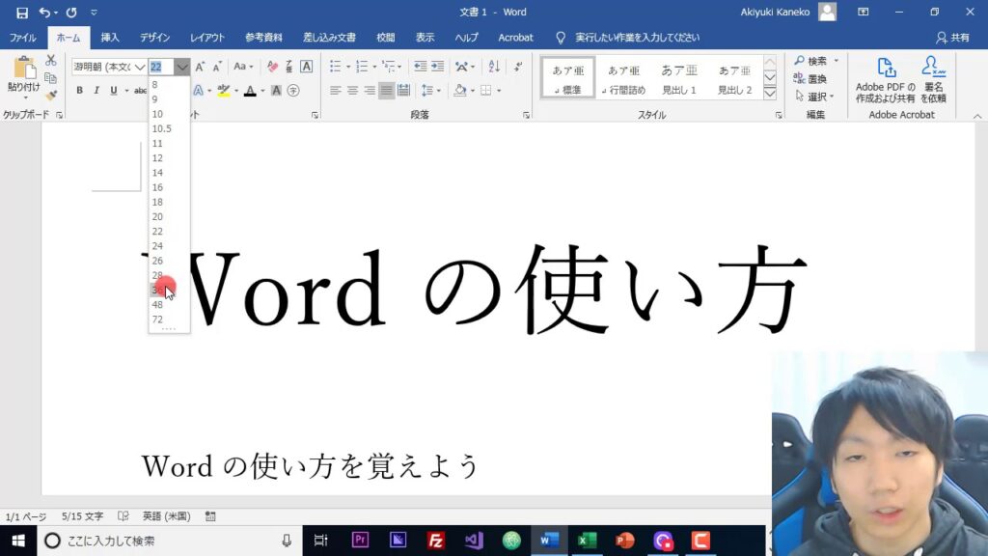Image resolution: width=988 pixels, height=556 pixels.
Task: Open the paragraph dialog launcher
Action: click(526, 116)
